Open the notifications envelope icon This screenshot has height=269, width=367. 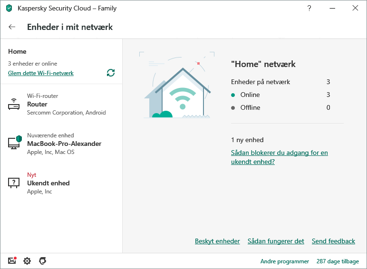pos(12,261)
